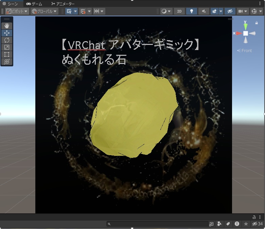Expand scene effects options arrow
The height and width of the screenshot is (229, 265).
[x=221, y=11]
